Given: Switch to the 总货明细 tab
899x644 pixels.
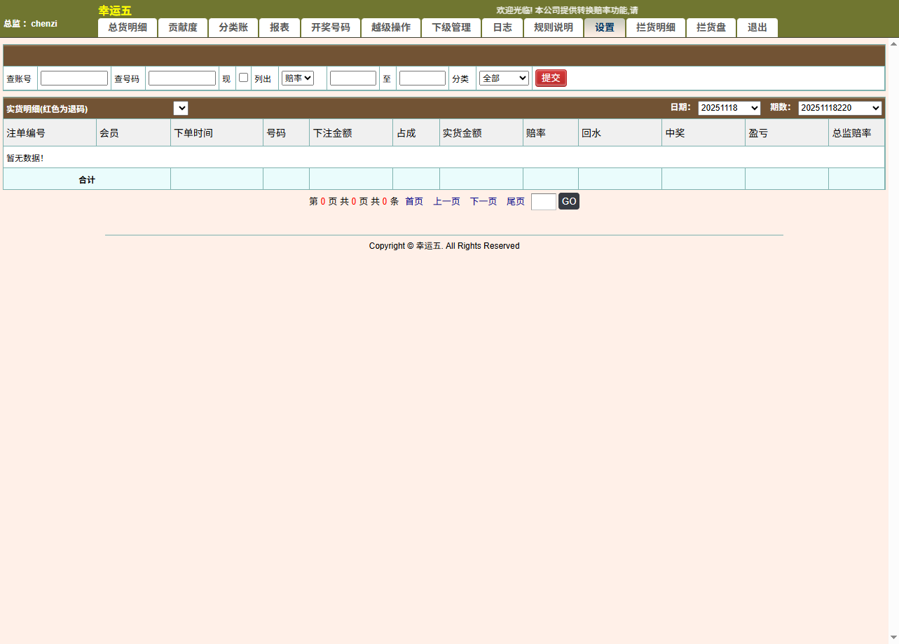Looking at the screenshot, I should point(127,27).
